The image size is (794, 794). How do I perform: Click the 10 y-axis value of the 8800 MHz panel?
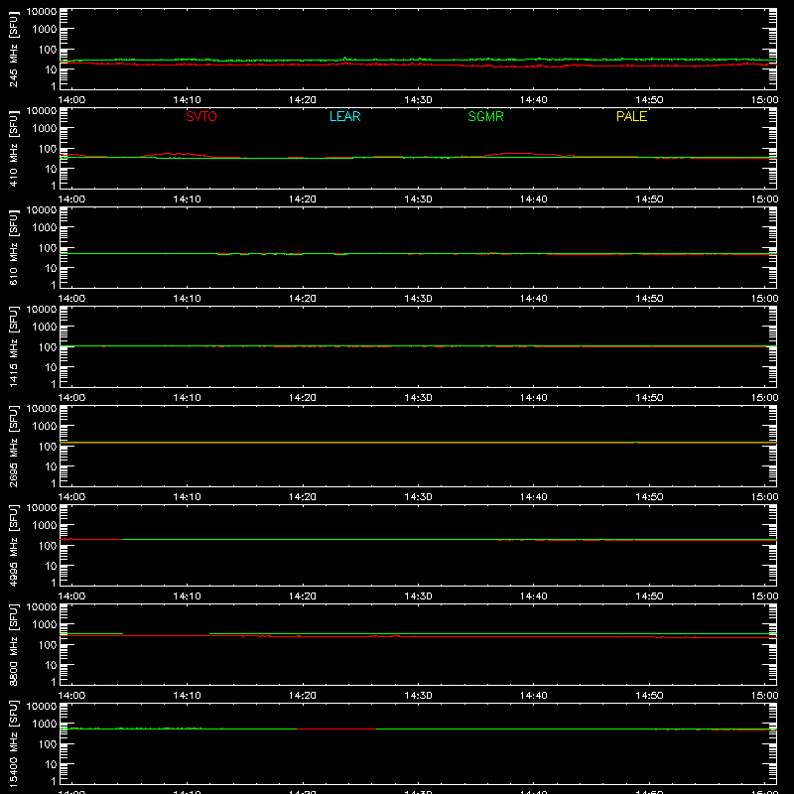[x=52, y=665]
